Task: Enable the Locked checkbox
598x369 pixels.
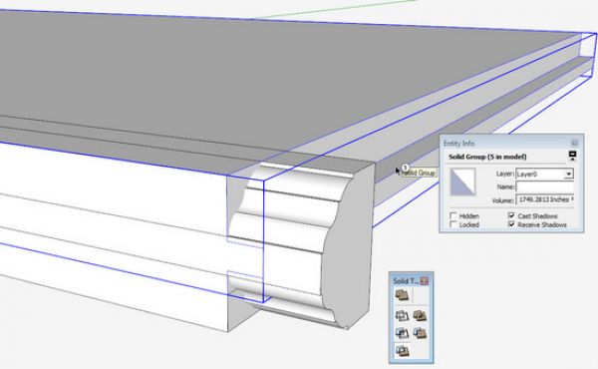Action: click(453, 224)
